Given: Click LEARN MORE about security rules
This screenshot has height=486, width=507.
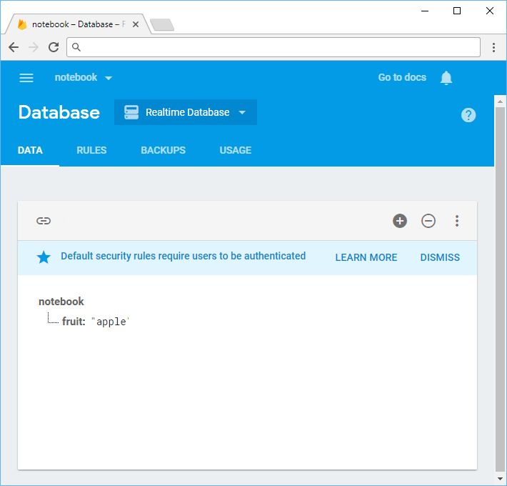Looking at the screenshot, I should [366, 257].
